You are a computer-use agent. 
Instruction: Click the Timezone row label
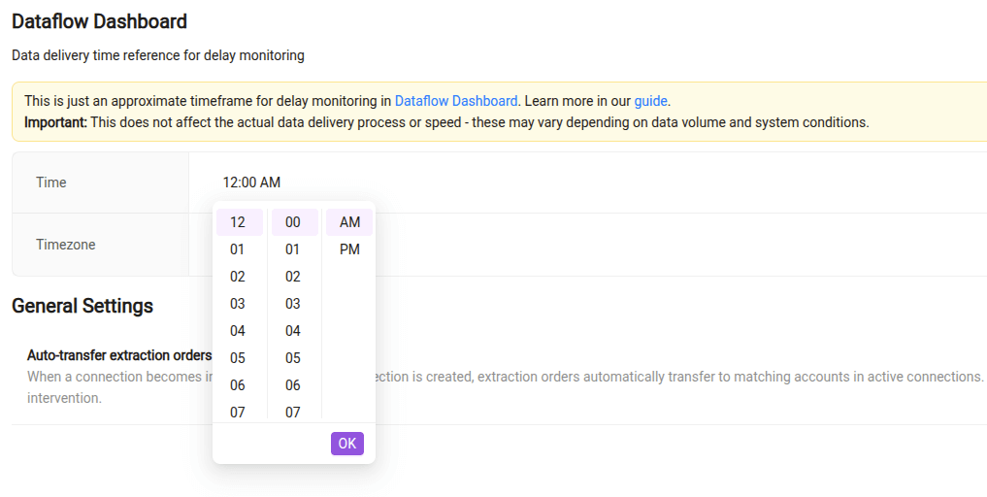click(65, 245)
